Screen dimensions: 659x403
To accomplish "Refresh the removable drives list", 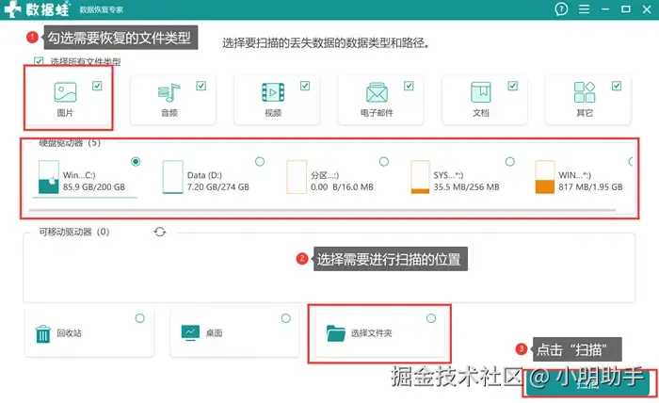I will pyautogui.click(x=160, y=232).
